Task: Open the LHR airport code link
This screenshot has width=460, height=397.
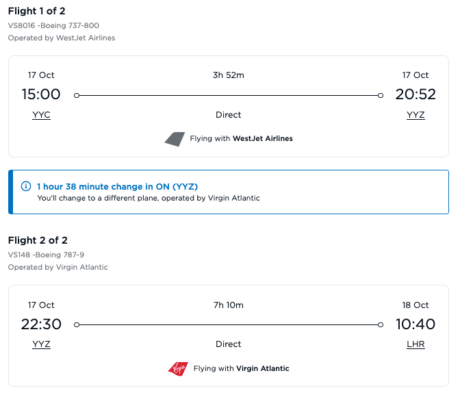Action: 416,344
